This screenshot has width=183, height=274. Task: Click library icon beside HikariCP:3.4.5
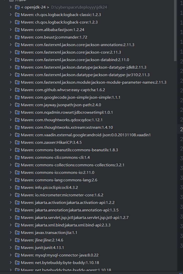click(17, 143)
